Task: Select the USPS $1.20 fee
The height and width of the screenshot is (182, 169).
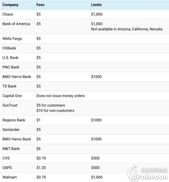Action: click(x=41, y=168)
